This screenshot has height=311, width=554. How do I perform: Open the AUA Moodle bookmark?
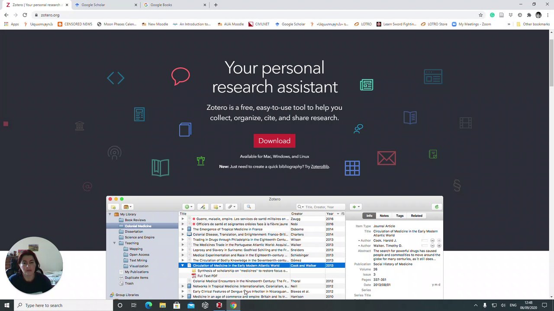231,24
